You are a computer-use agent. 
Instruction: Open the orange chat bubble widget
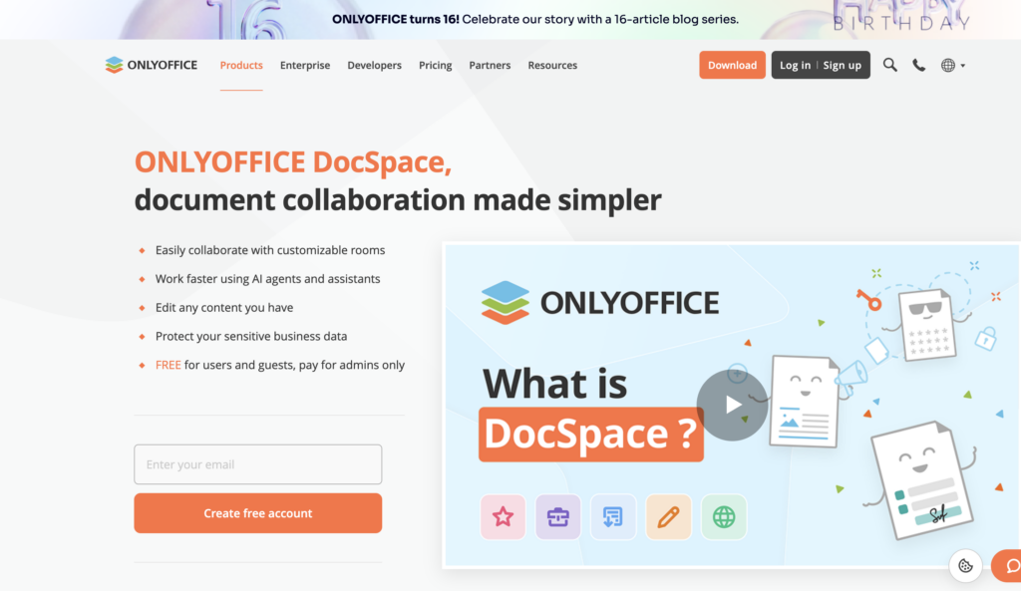(x=1008, y=566)
